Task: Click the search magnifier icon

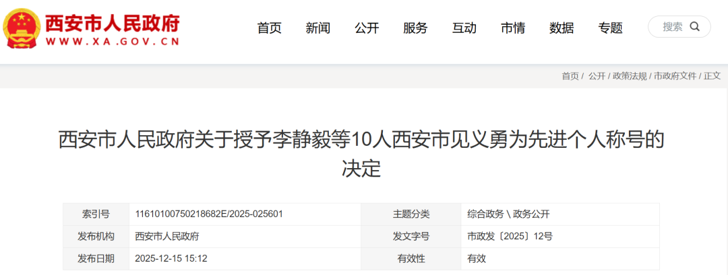Action: click(695, 27)
